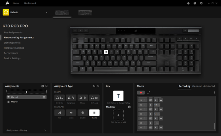Open Hardware Lighting section
Viewport: 221px width, 136px height.
click(14, 48)
